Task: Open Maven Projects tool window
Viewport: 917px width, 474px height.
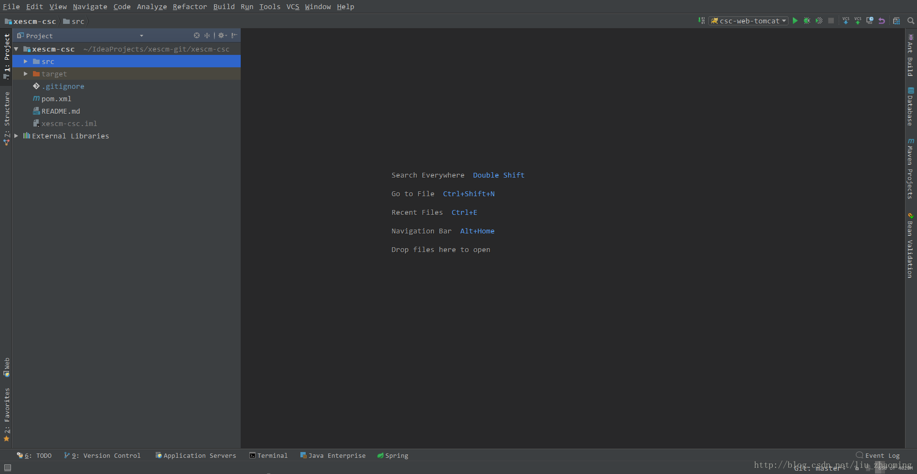Action: [910, 169]
